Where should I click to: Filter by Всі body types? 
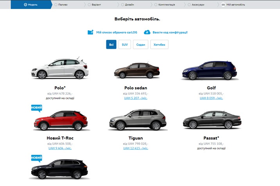[111, 44]
